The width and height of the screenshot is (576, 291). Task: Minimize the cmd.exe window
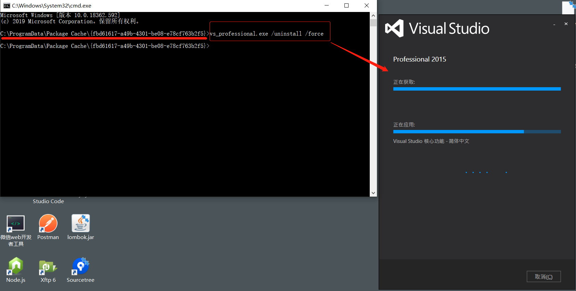327,5
